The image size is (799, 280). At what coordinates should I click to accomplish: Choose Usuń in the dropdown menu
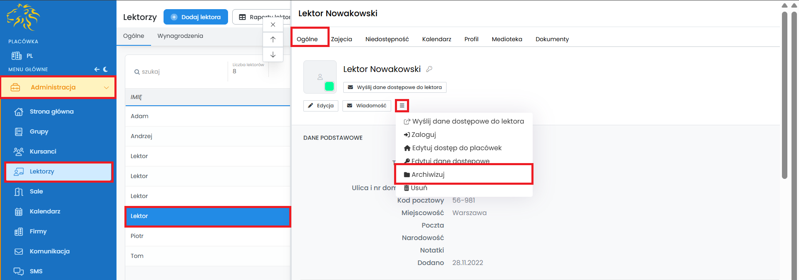419,188
